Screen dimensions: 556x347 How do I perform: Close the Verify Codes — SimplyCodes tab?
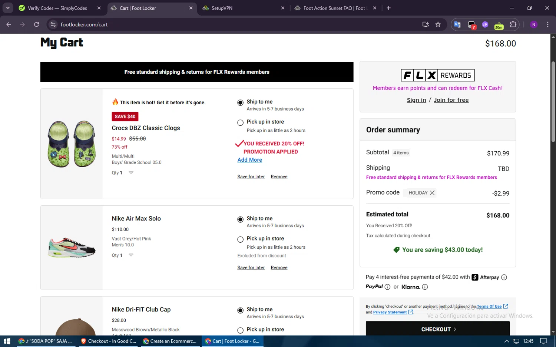pyautogui.click(x=99, y=8)
